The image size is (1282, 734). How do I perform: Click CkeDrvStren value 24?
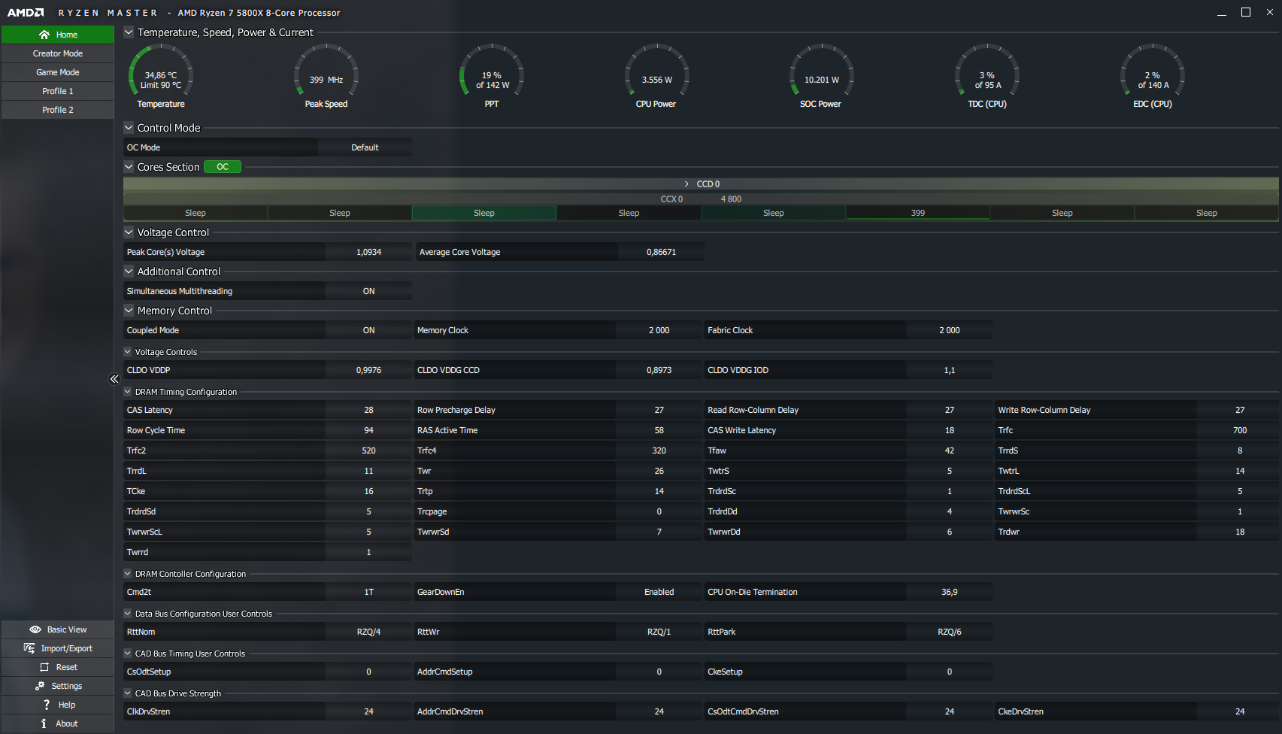coord(1240,711)
